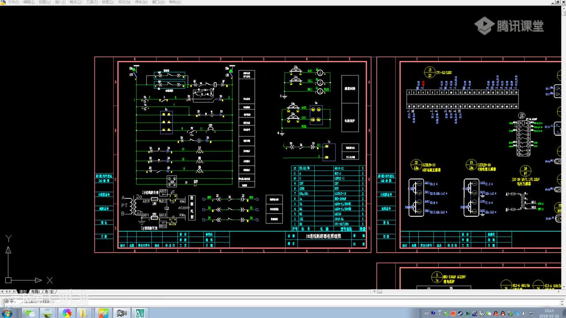Screen dimensions: 566x318
Task: Open the 帮助(H) menu
Action: 175,2
